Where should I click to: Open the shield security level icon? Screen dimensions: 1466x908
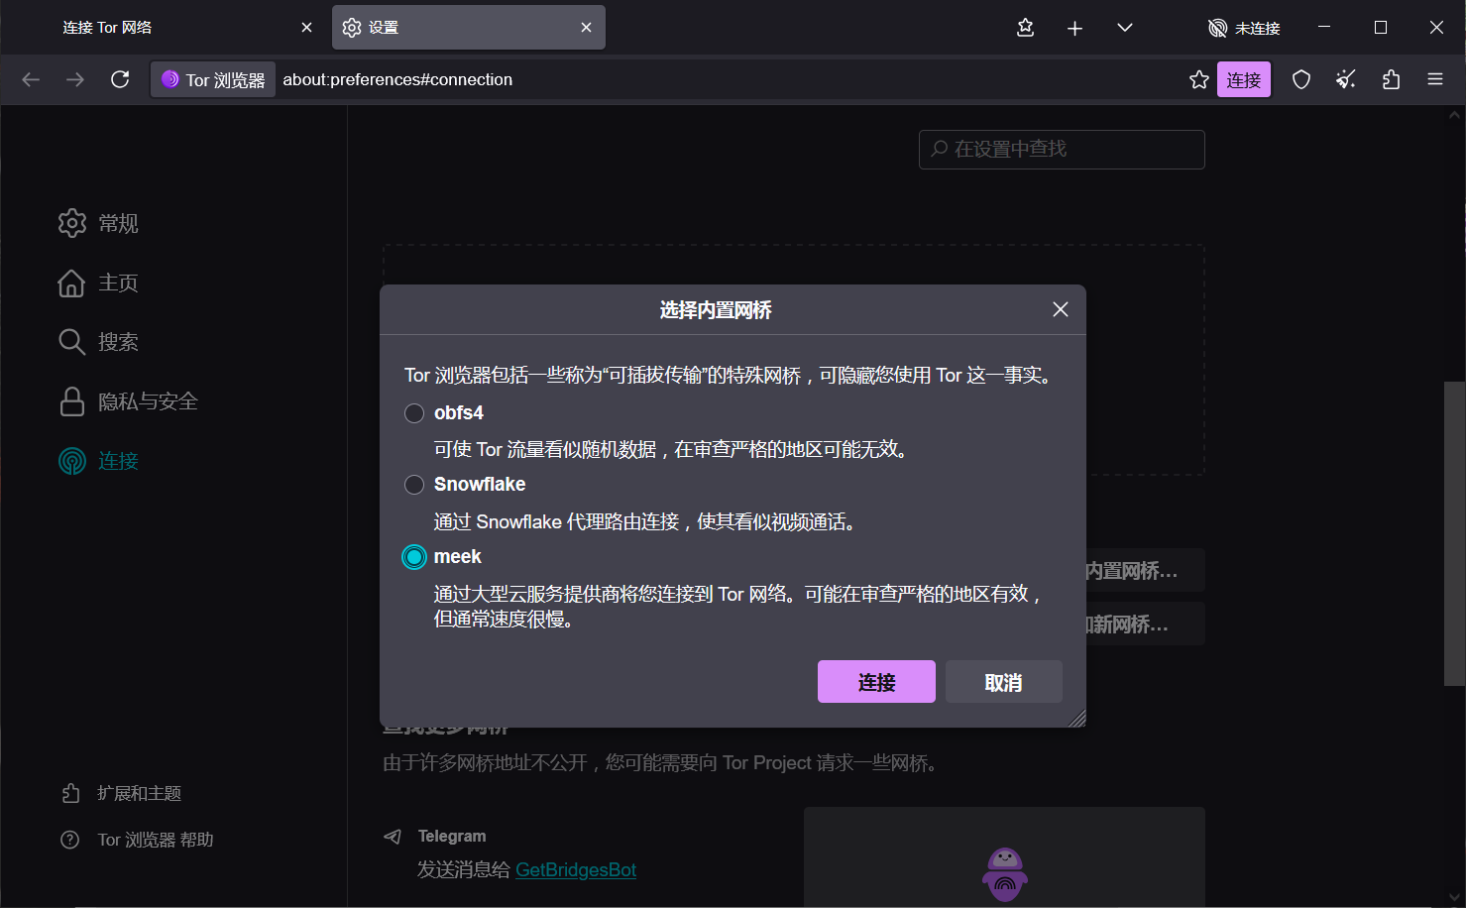[x=1300, y=79]
